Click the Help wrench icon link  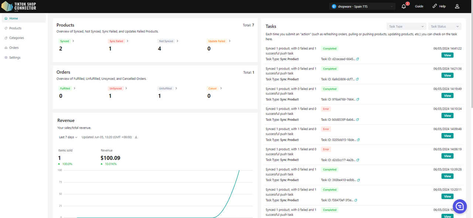[x=439, y=6]
